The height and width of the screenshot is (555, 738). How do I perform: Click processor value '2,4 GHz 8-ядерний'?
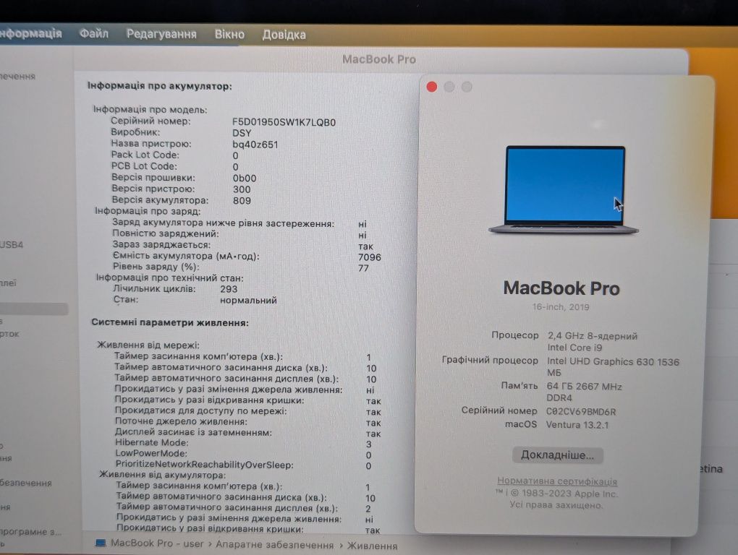coord(592,335)
